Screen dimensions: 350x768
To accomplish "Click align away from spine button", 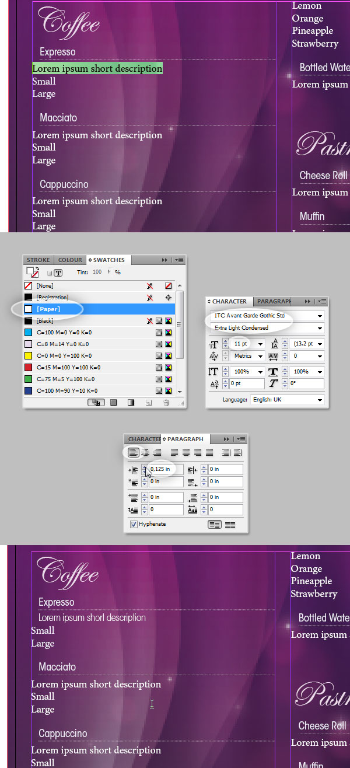I will click(237, 452).
